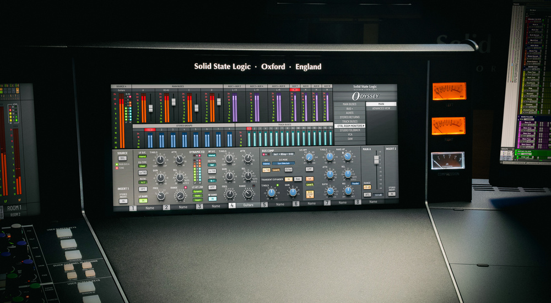551x303 pixels.
Task: Toggle Insert 2 Stereo Insert IN button
Action: 392,194
